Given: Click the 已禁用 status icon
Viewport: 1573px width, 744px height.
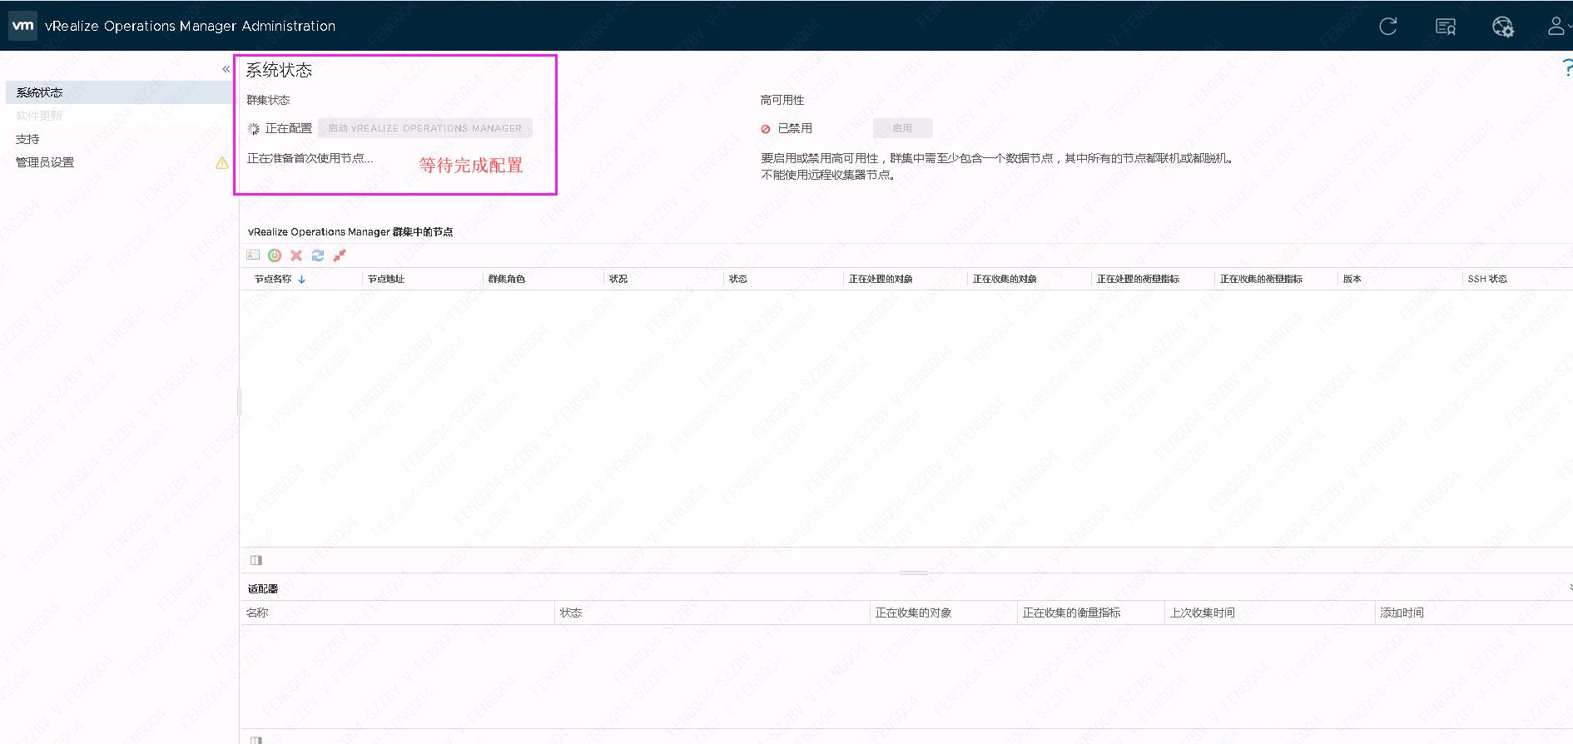Looking at the screenshot, I should [x=766, y=129].
